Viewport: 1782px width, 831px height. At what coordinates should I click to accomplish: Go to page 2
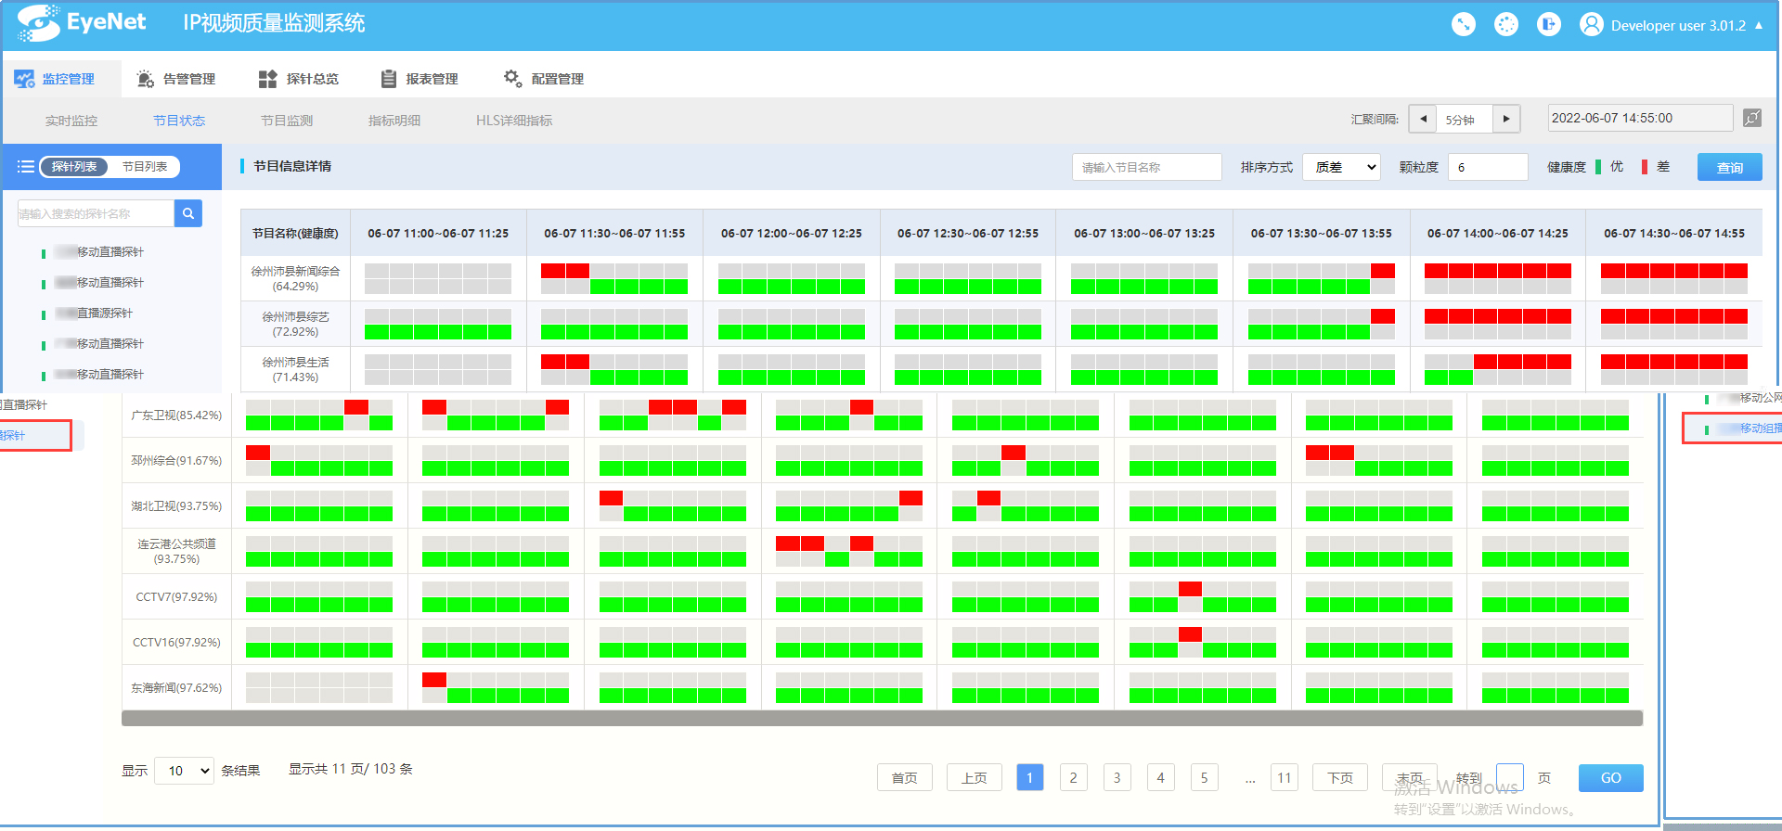pyautogui.click(x=1073, y=777)
